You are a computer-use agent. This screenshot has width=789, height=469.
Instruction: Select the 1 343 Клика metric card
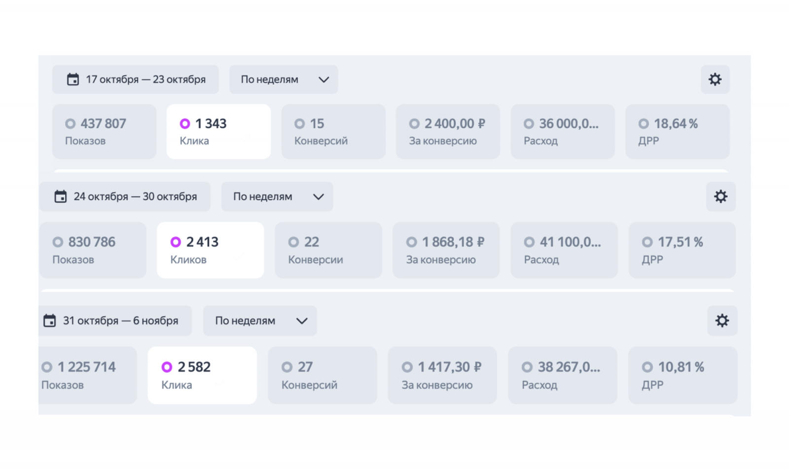[x=218, y=132]
